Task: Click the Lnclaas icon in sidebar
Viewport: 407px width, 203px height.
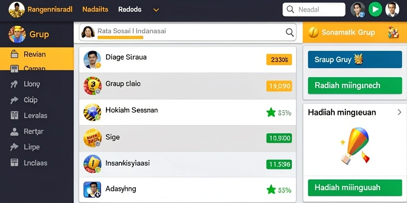Action: tap(14, 163)
